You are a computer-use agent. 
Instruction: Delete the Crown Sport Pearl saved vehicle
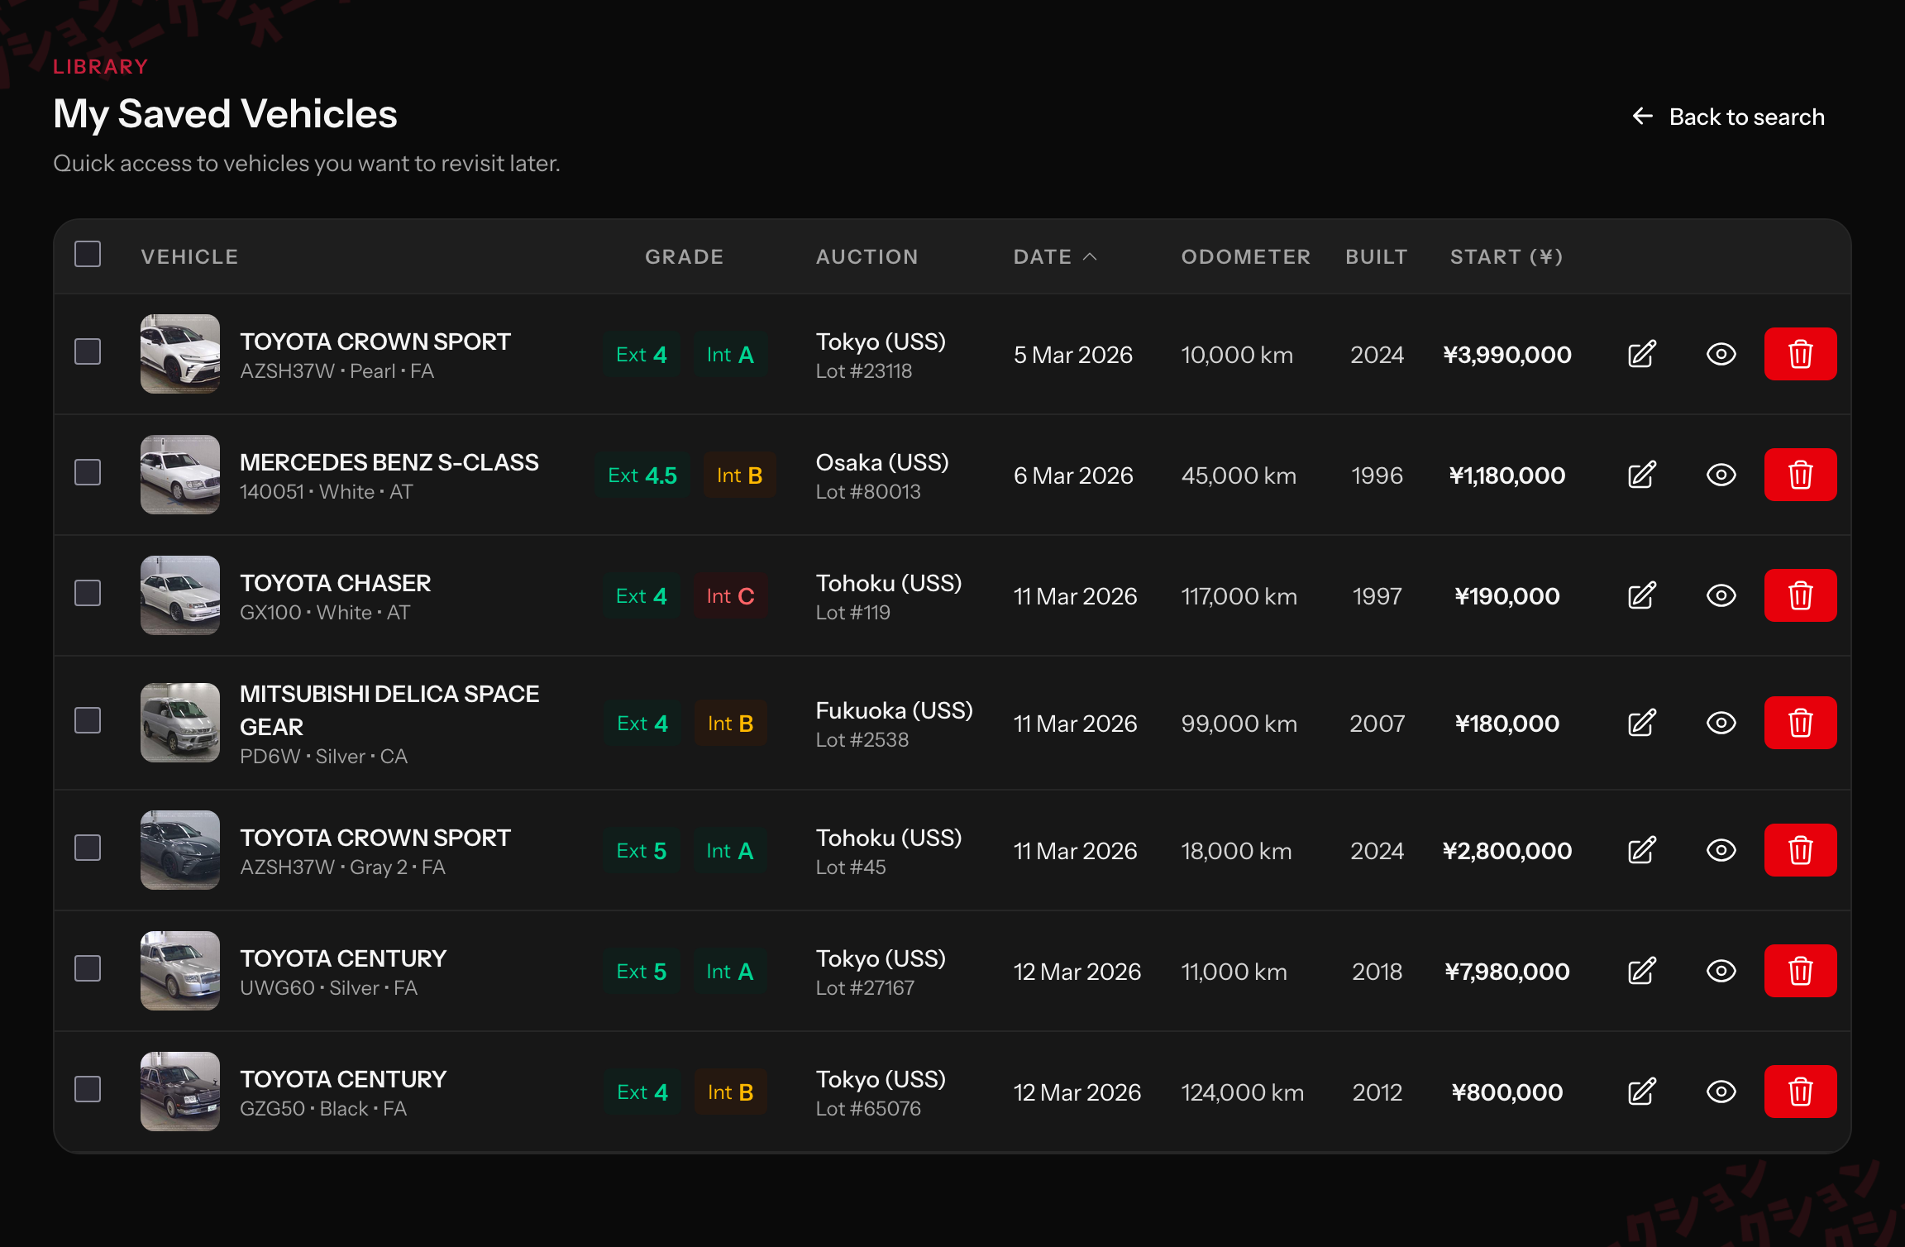click(x=1800, y=354)
